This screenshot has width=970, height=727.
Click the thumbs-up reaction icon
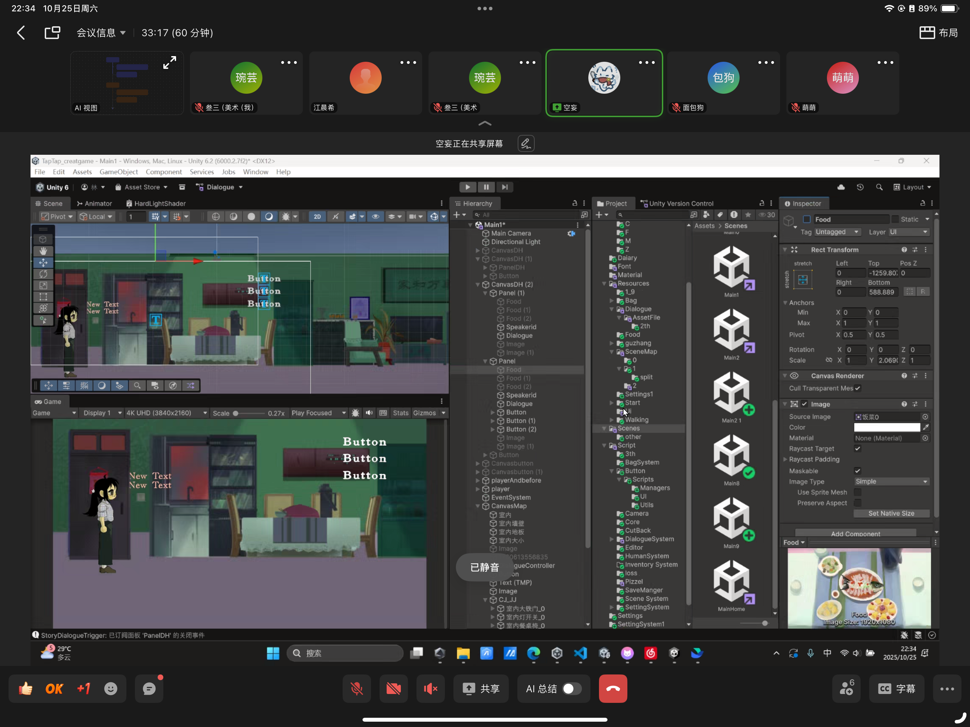coord(26,688)
